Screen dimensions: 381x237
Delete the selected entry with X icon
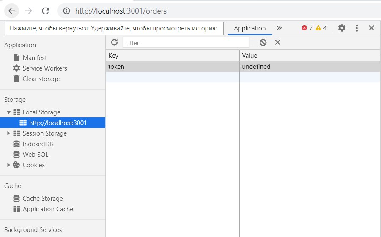coord(277,42)
